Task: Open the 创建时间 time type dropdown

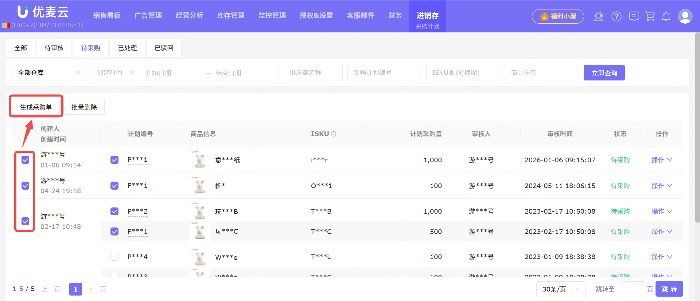Action: (x=115, y=73)
